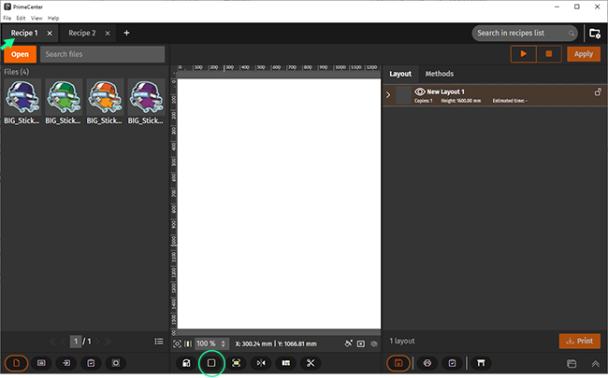Click the print-bed icon in bottom right toolbar
608x378 pixels.
483,362
